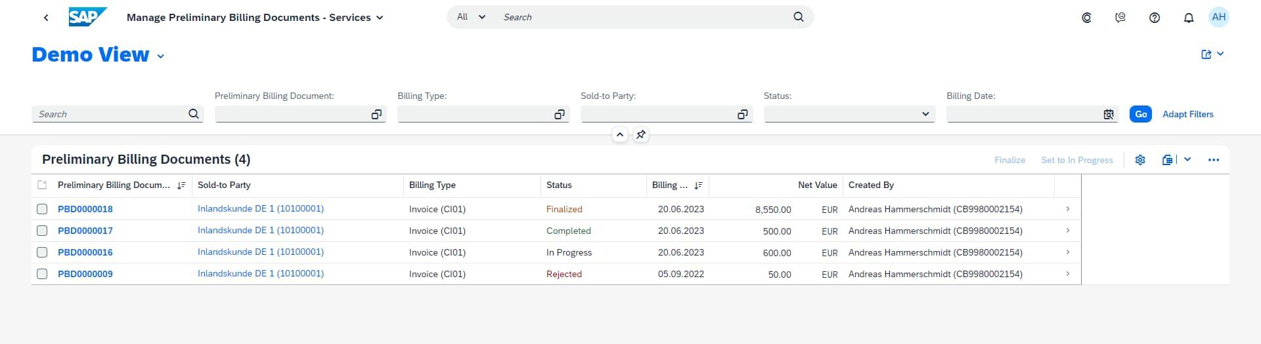Check the PBD0000009 row checkbox

coord(42,274)
